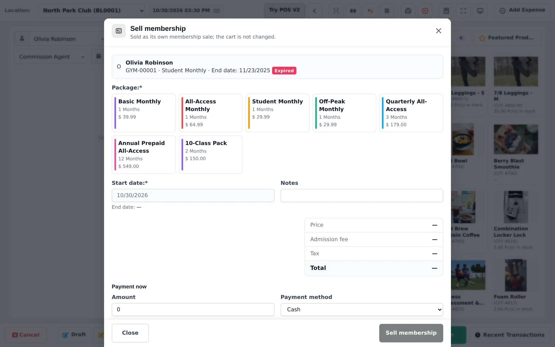Pick the Off-Peak Monthly package

tap(344, 113)
